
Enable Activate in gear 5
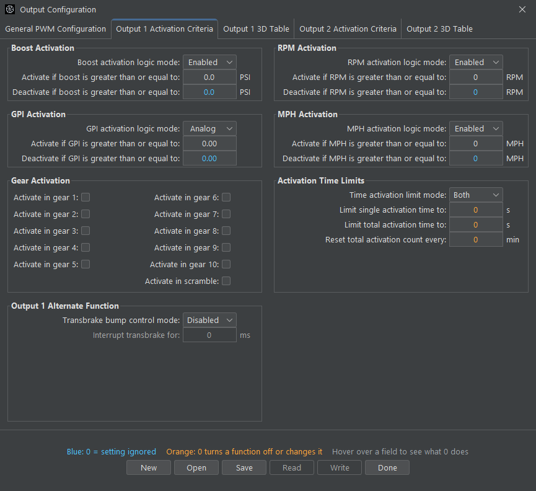[86, 264]
